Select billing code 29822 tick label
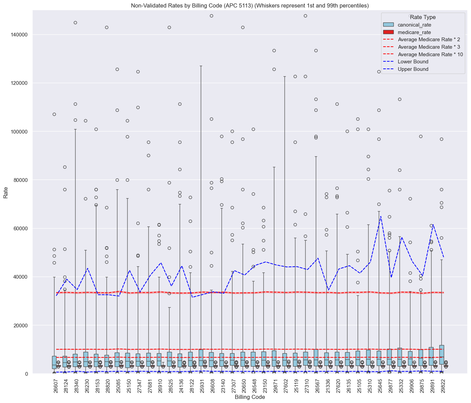Screen dimensions: 471x403 tap(442, 385)
